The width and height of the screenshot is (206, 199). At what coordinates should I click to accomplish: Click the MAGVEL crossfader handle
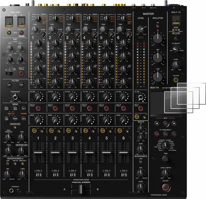click(x=81, y=189)
